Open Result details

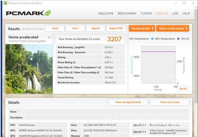pyautogui.click(x=142, y=28)
